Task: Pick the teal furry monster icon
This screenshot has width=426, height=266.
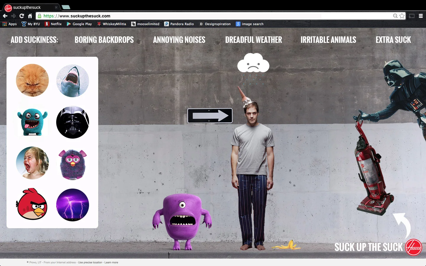Action: 32,122
